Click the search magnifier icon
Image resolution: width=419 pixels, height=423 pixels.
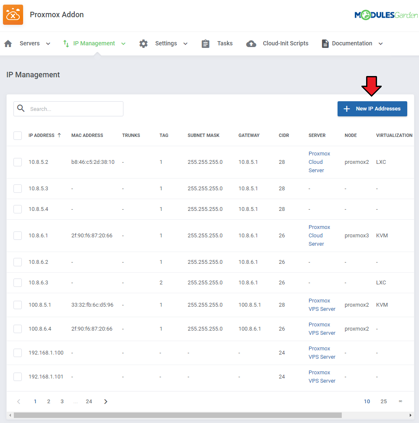tap(21, 108)
